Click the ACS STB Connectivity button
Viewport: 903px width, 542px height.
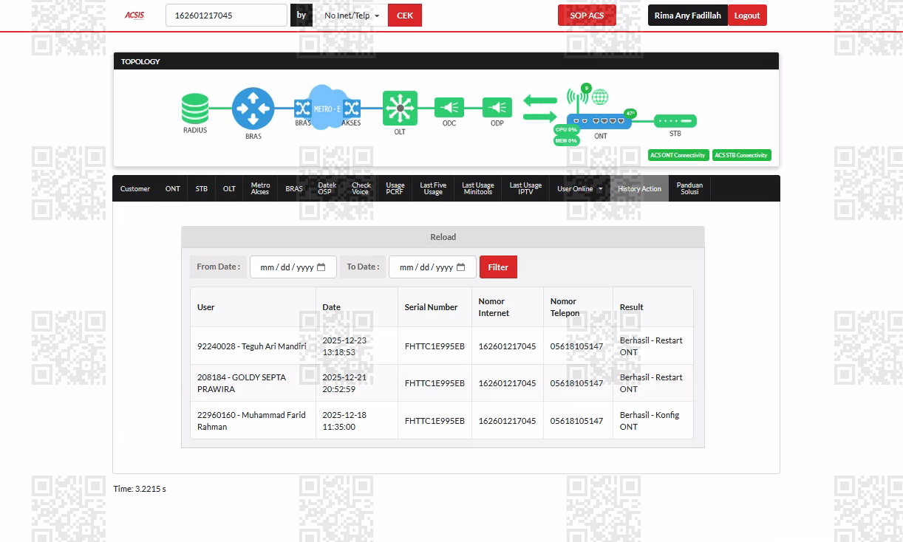click(x=742, y=155)
